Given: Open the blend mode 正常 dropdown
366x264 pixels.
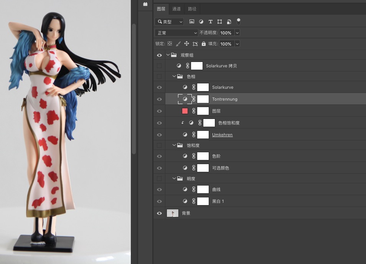Looking at the screenshot, I should [x=176, y=33].
